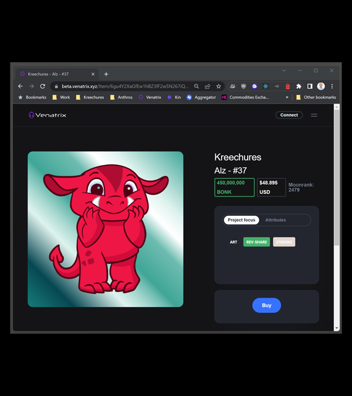352x396 pixels.
Task: Click the Kreechures collection title
Action: [238, 157]
